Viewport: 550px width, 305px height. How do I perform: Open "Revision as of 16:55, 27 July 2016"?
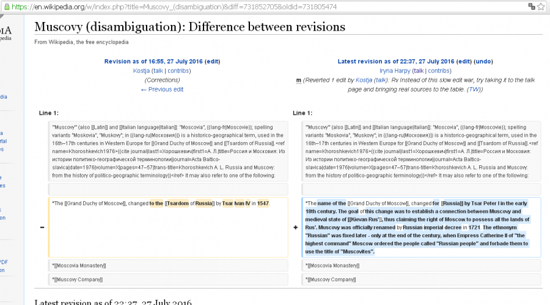(x=153, y=62)
